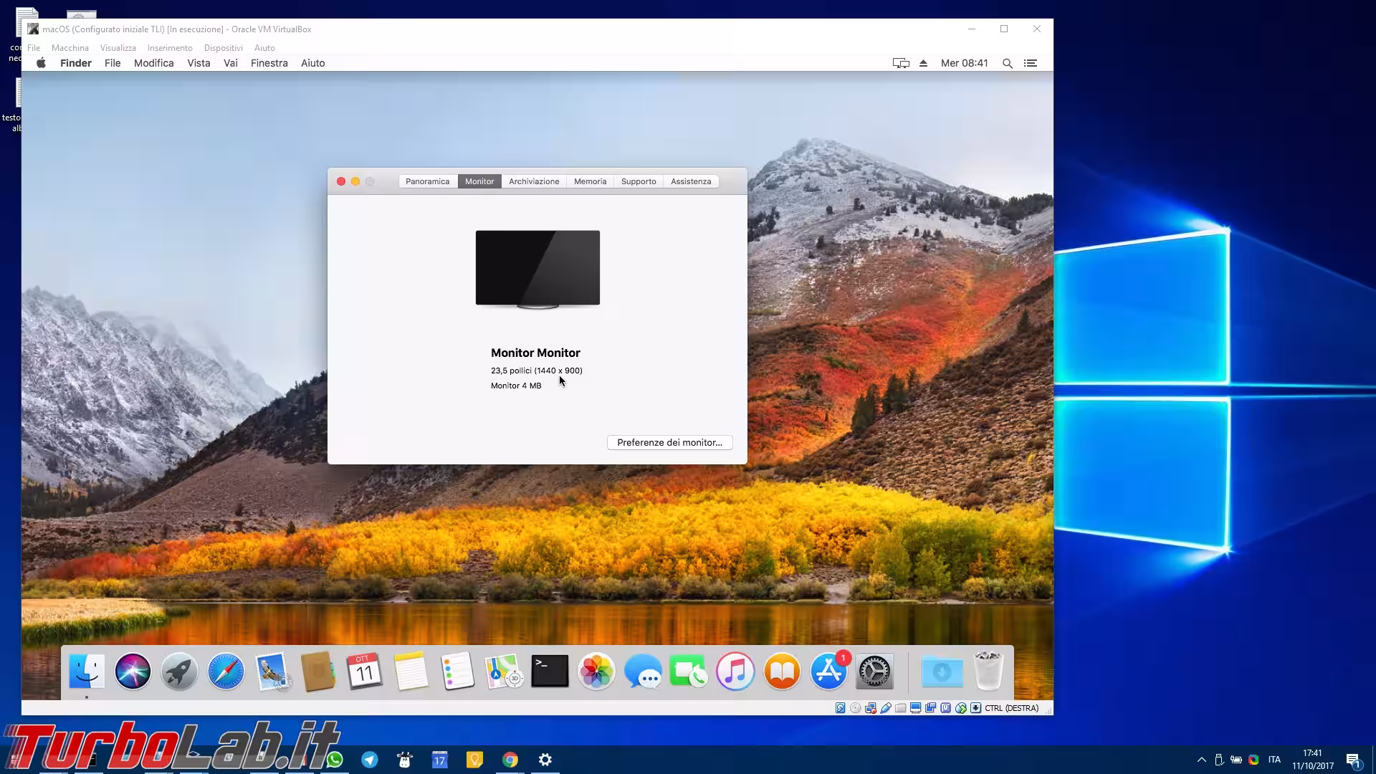Open Terminal in the Dock
The width and height of the screenshot is (1376, 774).
(550, 672)
